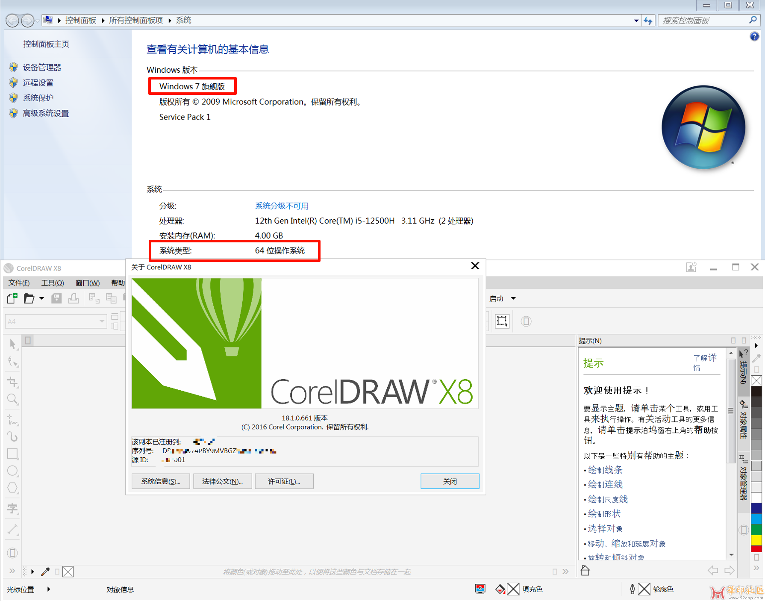The width and height of the screenshot is (765, 601).
Task: Open the 绘制线条 hint topic link
Action: (x=605, y=470)
